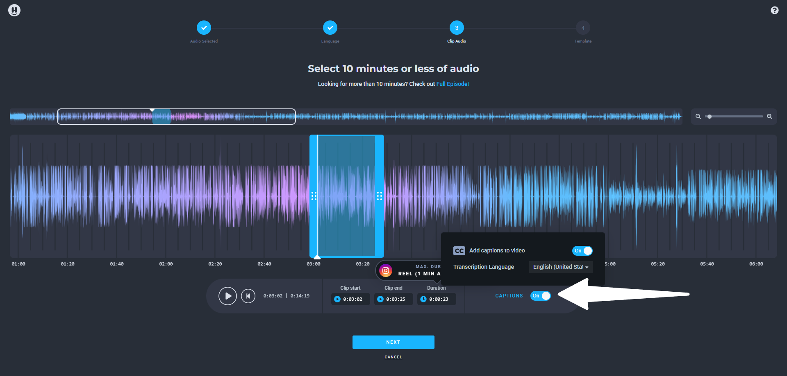787x376 pixels.
Task: Click the 02:00 timeline label
Action: click(166, 264)
